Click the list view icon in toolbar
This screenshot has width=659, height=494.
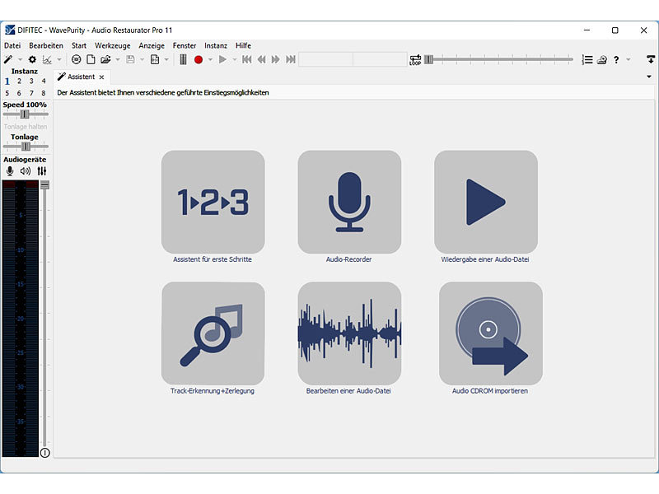(587, 59)
